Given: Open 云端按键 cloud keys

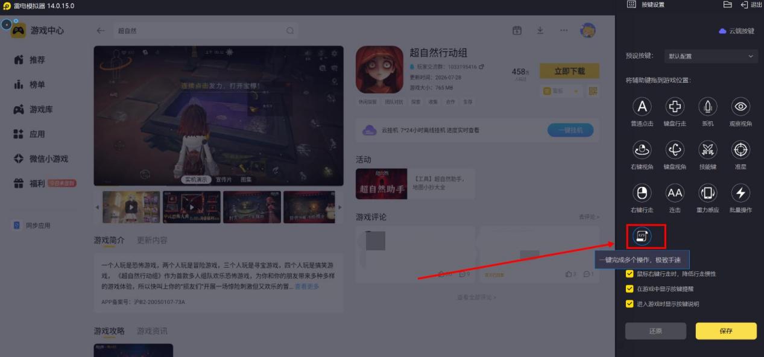Looking at the screenshot, I should coord(737,31).
